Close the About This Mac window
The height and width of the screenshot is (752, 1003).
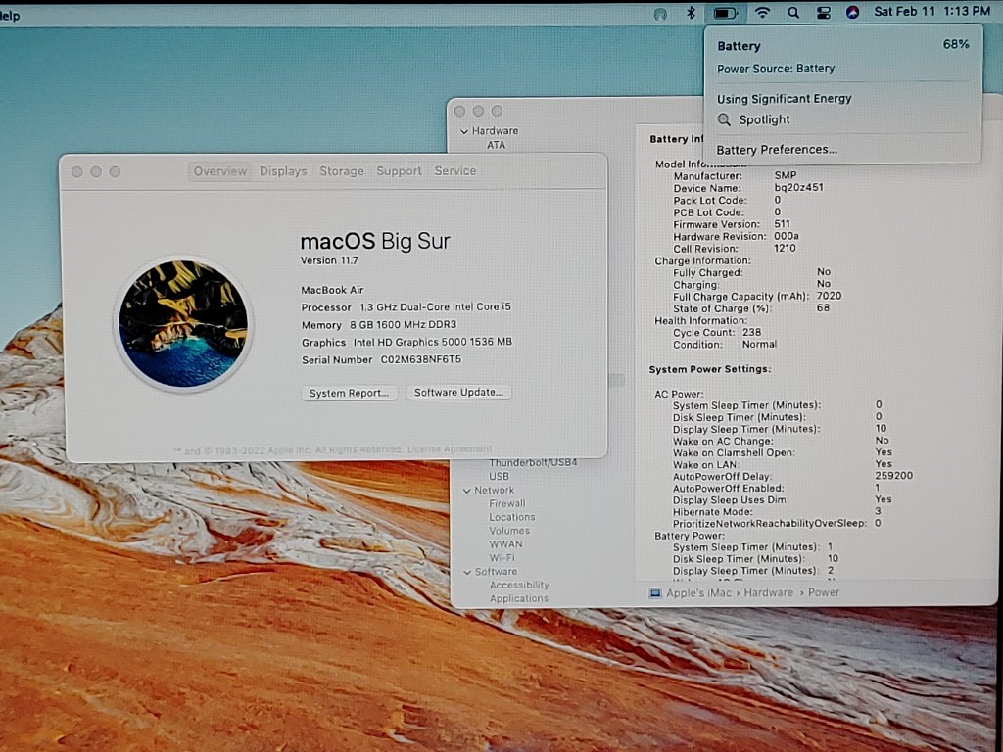(76, 172)
